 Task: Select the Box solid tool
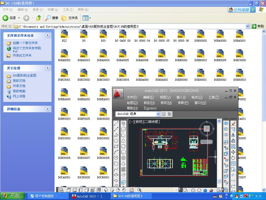click(123, 129)
